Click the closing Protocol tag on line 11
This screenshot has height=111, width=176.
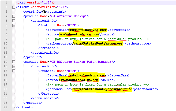(48, 48)
